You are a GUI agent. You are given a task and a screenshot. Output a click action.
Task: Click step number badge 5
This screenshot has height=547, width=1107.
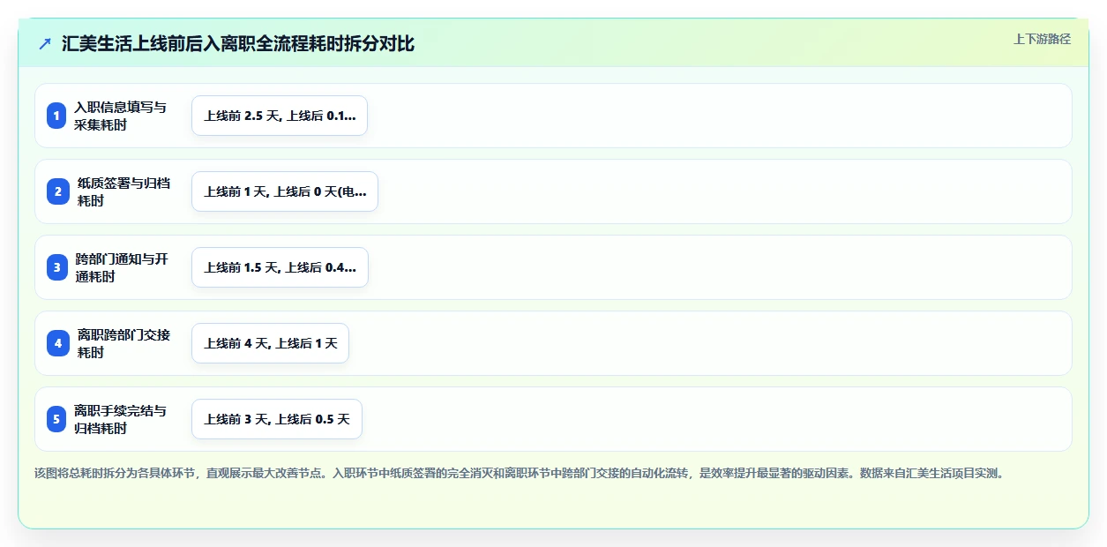56,419
